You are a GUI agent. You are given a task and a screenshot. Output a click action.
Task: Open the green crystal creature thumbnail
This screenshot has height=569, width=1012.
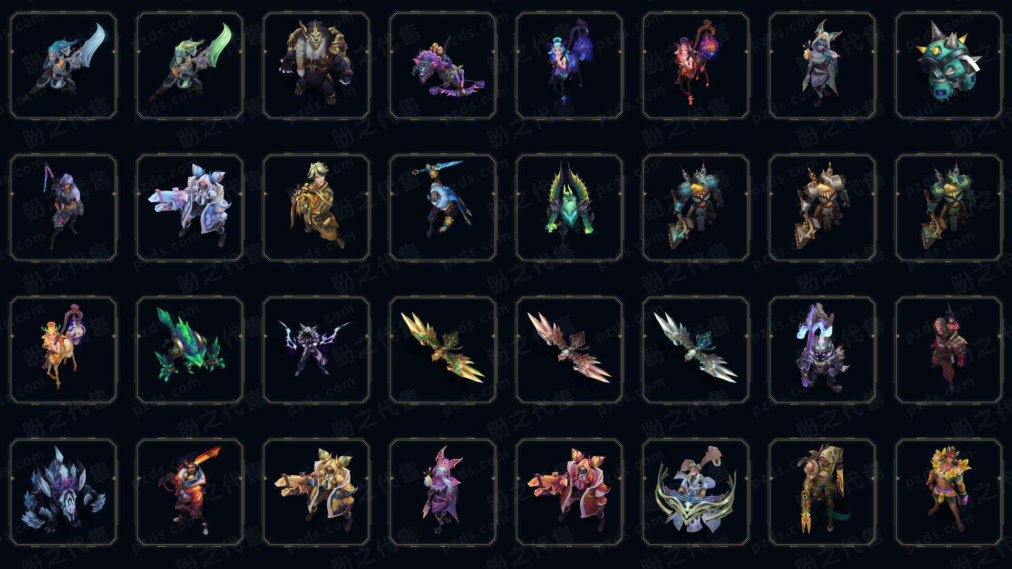pyautogui.click(x=190, y=350)
